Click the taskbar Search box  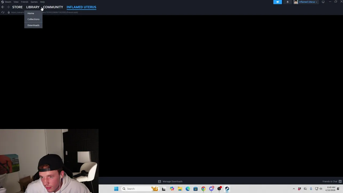[140, 189]
